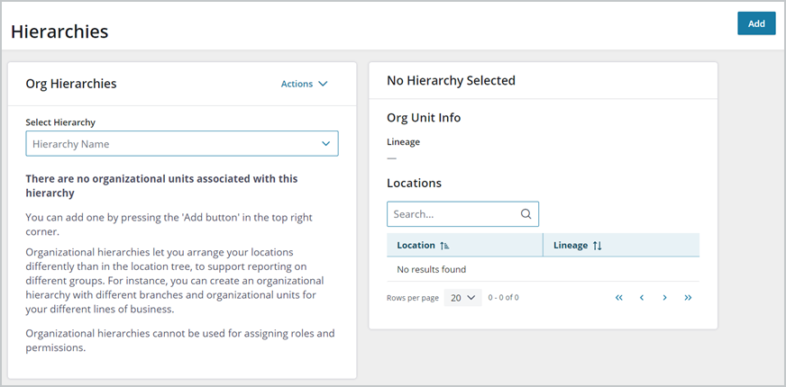Image resolution: width=786 pixels, height=387 pixels.
Task: Focus the Locations search field
Action: [x=462, y=214]
